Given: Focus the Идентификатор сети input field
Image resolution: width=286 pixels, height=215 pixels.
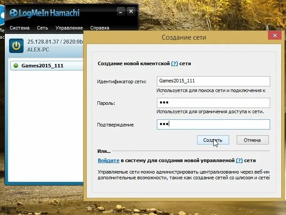Looking at the screenshot, I should coord(213,81).
